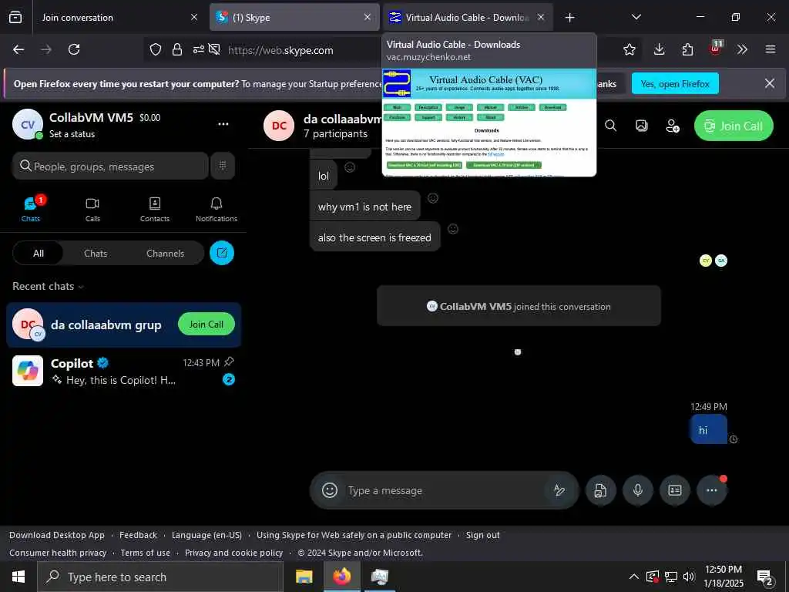The height and width of the screenshot is (592, 789).
Task: Focus the People, groups, messages search
Action: point(110,166)
